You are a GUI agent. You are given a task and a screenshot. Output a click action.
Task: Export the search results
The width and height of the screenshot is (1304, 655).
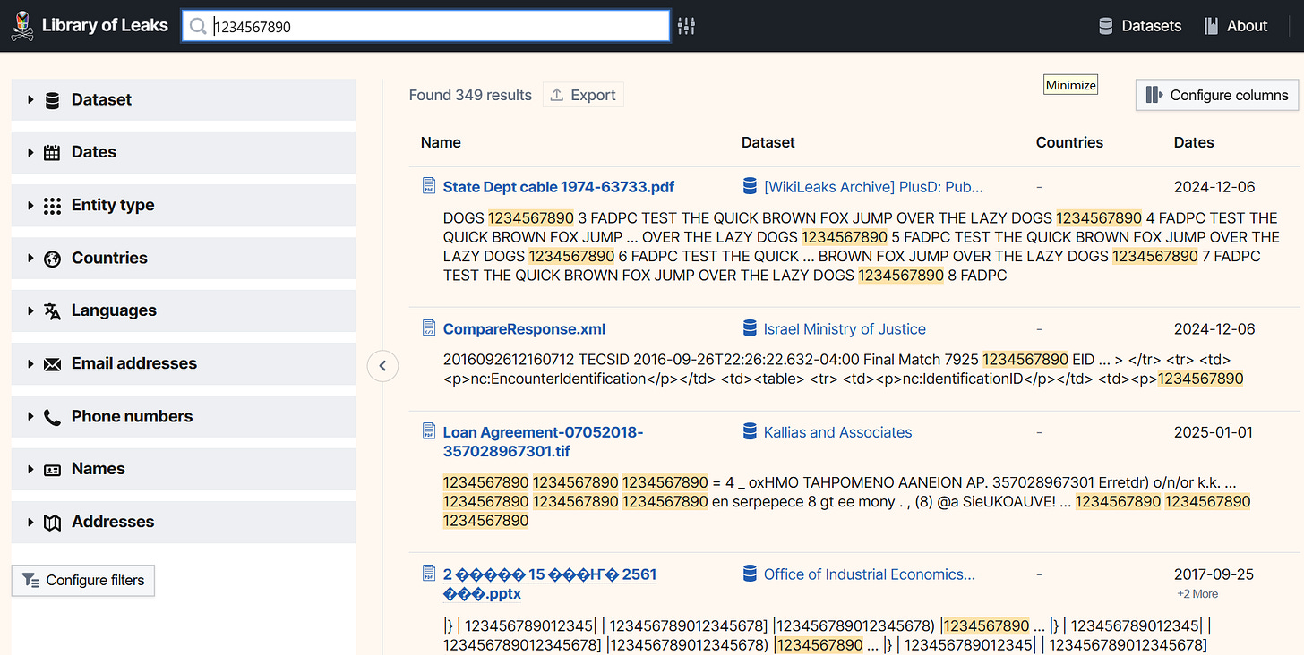(x=583, y=95)
